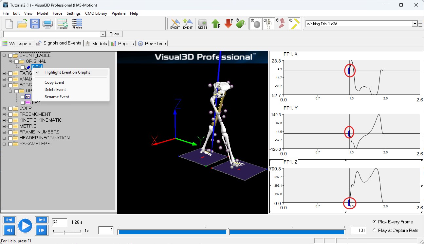Expand the FRAME_NUMBERS tree node
Image resolution: width=424 pixels, height=244 pixels.
(4, 132)
